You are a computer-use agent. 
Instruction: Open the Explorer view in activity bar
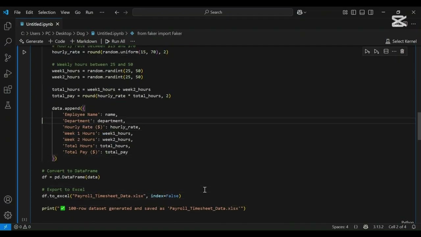pyautogui.click(x=8, y=26)
